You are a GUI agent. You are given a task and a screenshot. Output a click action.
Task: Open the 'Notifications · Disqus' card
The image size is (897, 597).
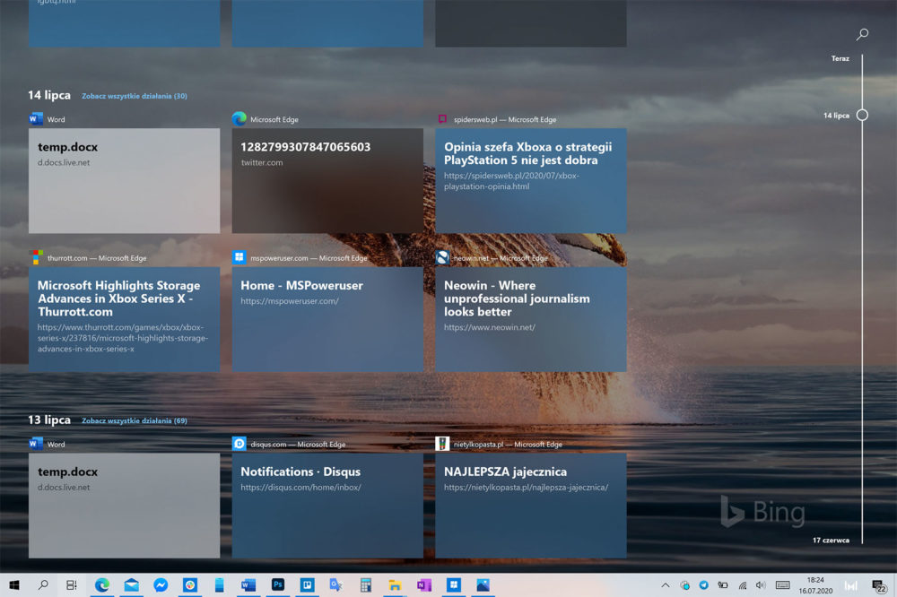click(x=327, y=506)
